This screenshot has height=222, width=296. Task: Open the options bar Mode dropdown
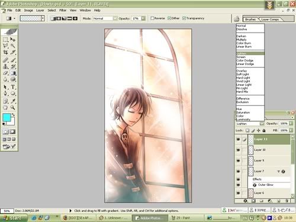[x=115, y=18]
